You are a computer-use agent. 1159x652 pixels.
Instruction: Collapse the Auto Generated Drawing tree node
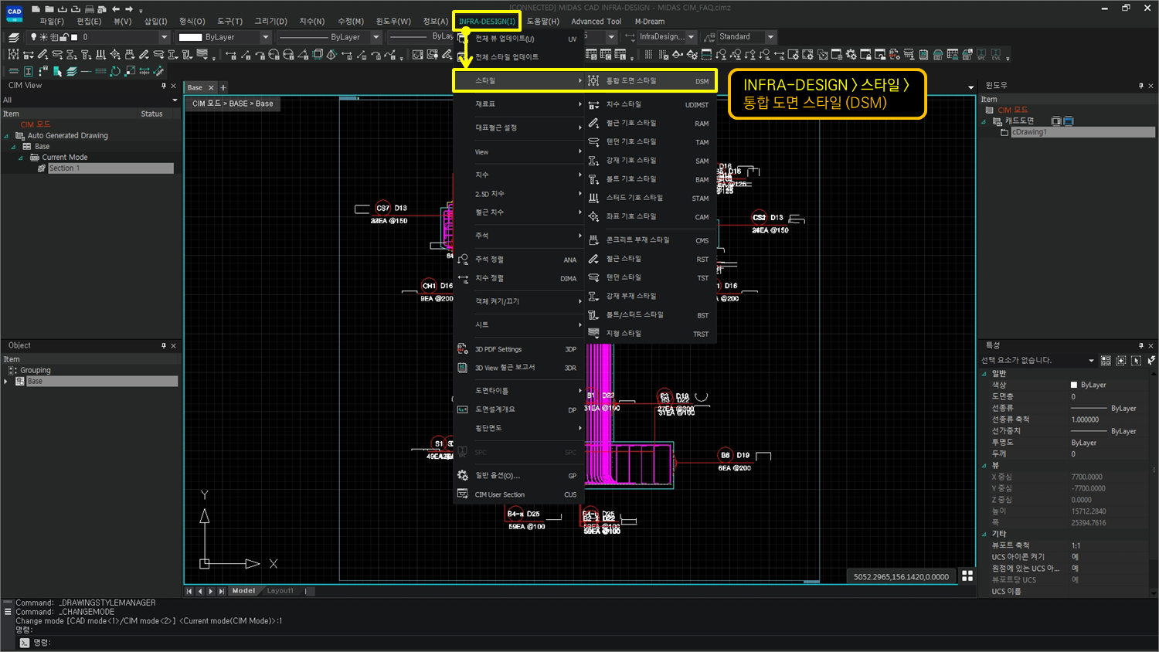tap(6, 136)
